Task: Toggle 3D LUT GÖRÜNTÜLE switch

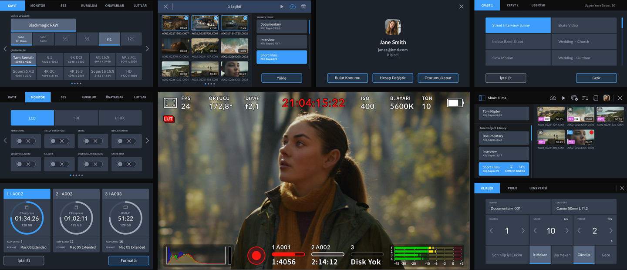Action: pyautogui.click(x=59, y=141)
